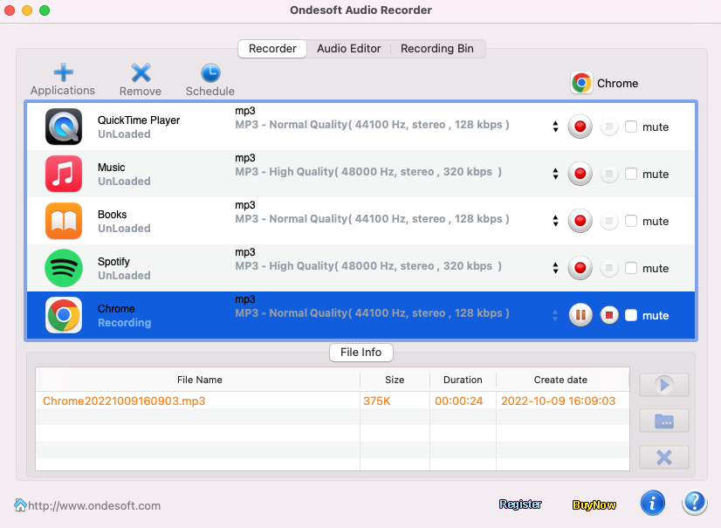Select the Chrome app icon in list
Screen dimensions: 721x528
(x=64, y=315)
